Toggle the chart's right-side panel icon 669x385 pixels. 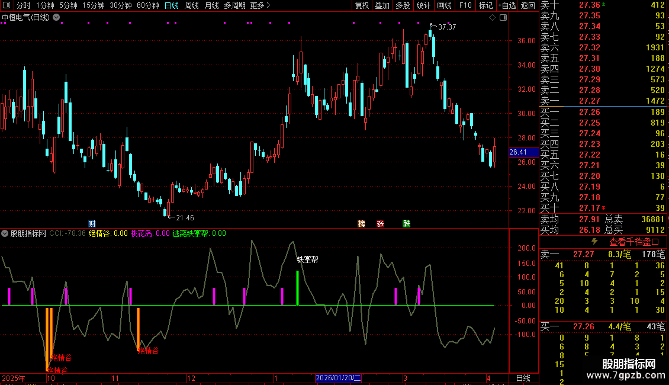(503, 18)
